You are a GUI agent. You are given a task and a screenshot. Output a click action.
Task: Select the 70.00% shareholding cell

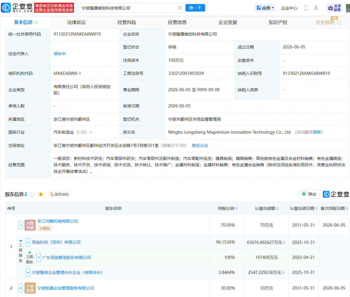(228, 225)
